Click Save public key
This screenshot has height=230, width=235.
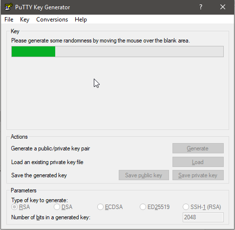coord(144,175)
